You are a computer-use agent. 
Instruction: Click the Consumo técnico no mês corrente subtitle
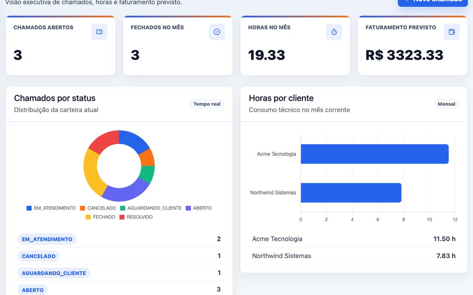(x=299, y=110)
